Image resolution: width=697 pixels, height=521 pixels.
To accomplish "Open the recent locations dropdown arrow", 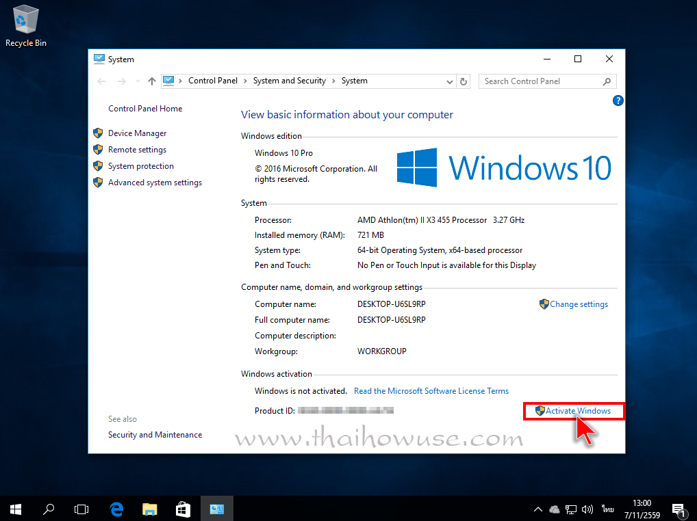I will coord(138,81).
